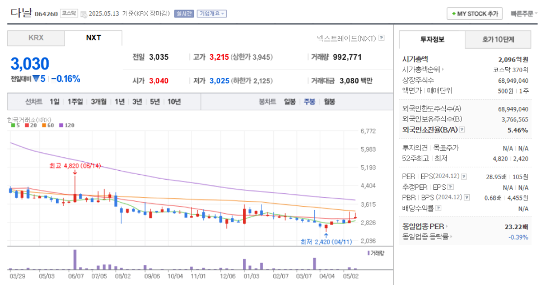Open the 시가총액순위 link arrow
Image resolution: width=541 pixels, height=285 pixels.
[442, 69]
